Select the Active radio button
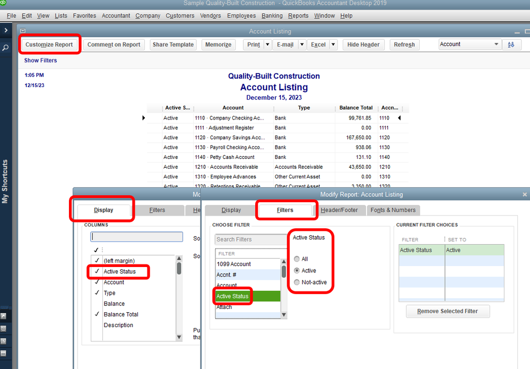This screenshot has width=530, height=369. pos(297,270)
